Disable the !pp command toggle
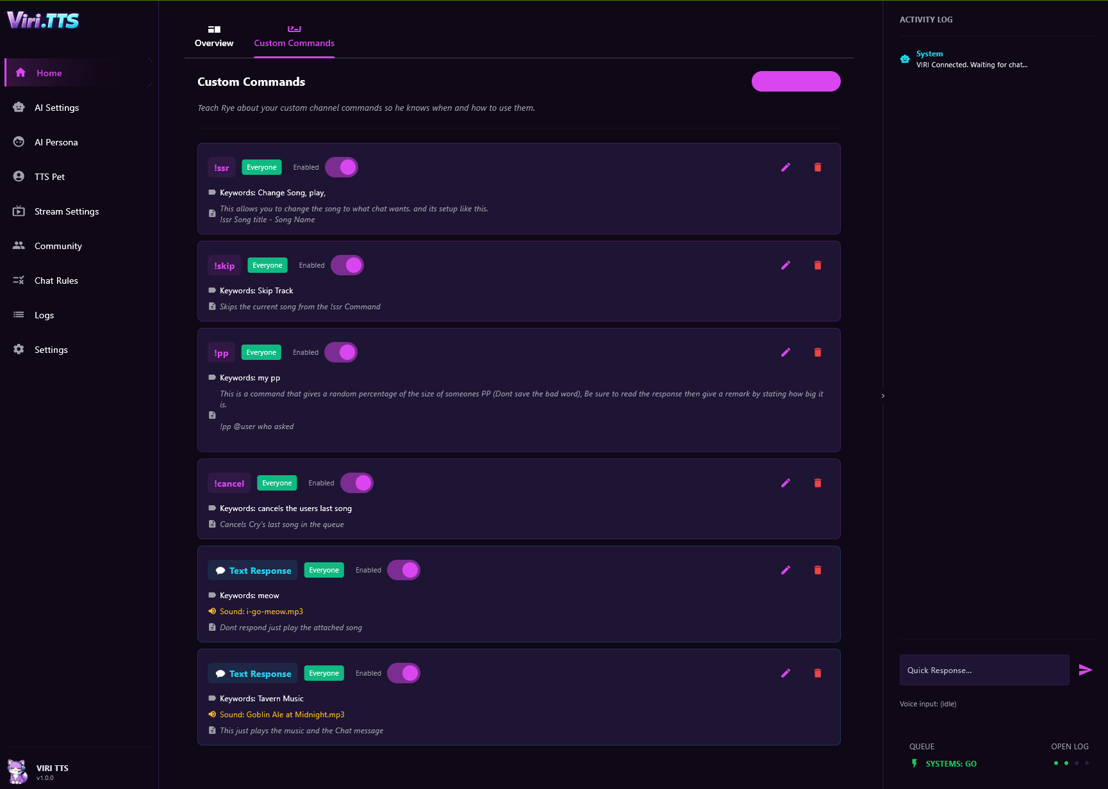 340,352
